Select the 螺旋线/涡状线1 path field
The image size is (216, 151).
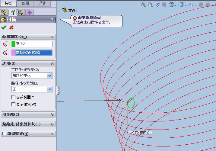click(x=34, y=53)
